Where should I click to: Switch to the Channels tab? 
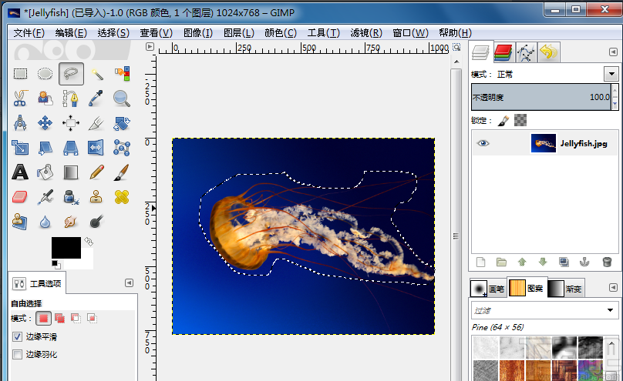(x=503, y=52)
